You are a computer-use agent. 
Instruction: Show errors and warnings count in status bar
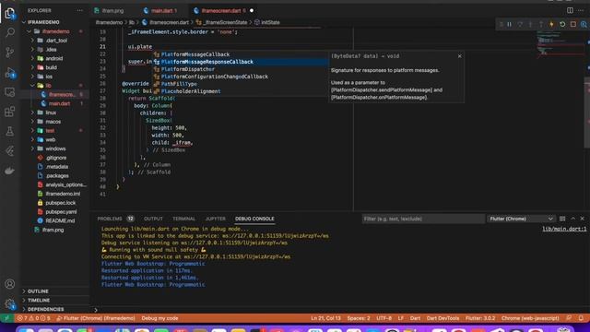pyautogui.click(x=33, y=318)
